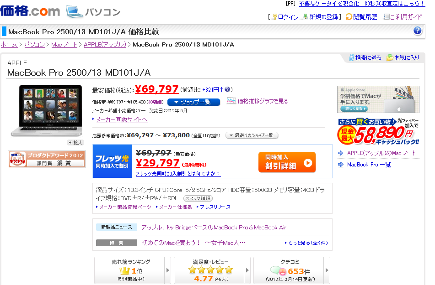Screen dimensions: 435x285
Task: Open the 30店舗 shop count link
Action: point(155,102)
